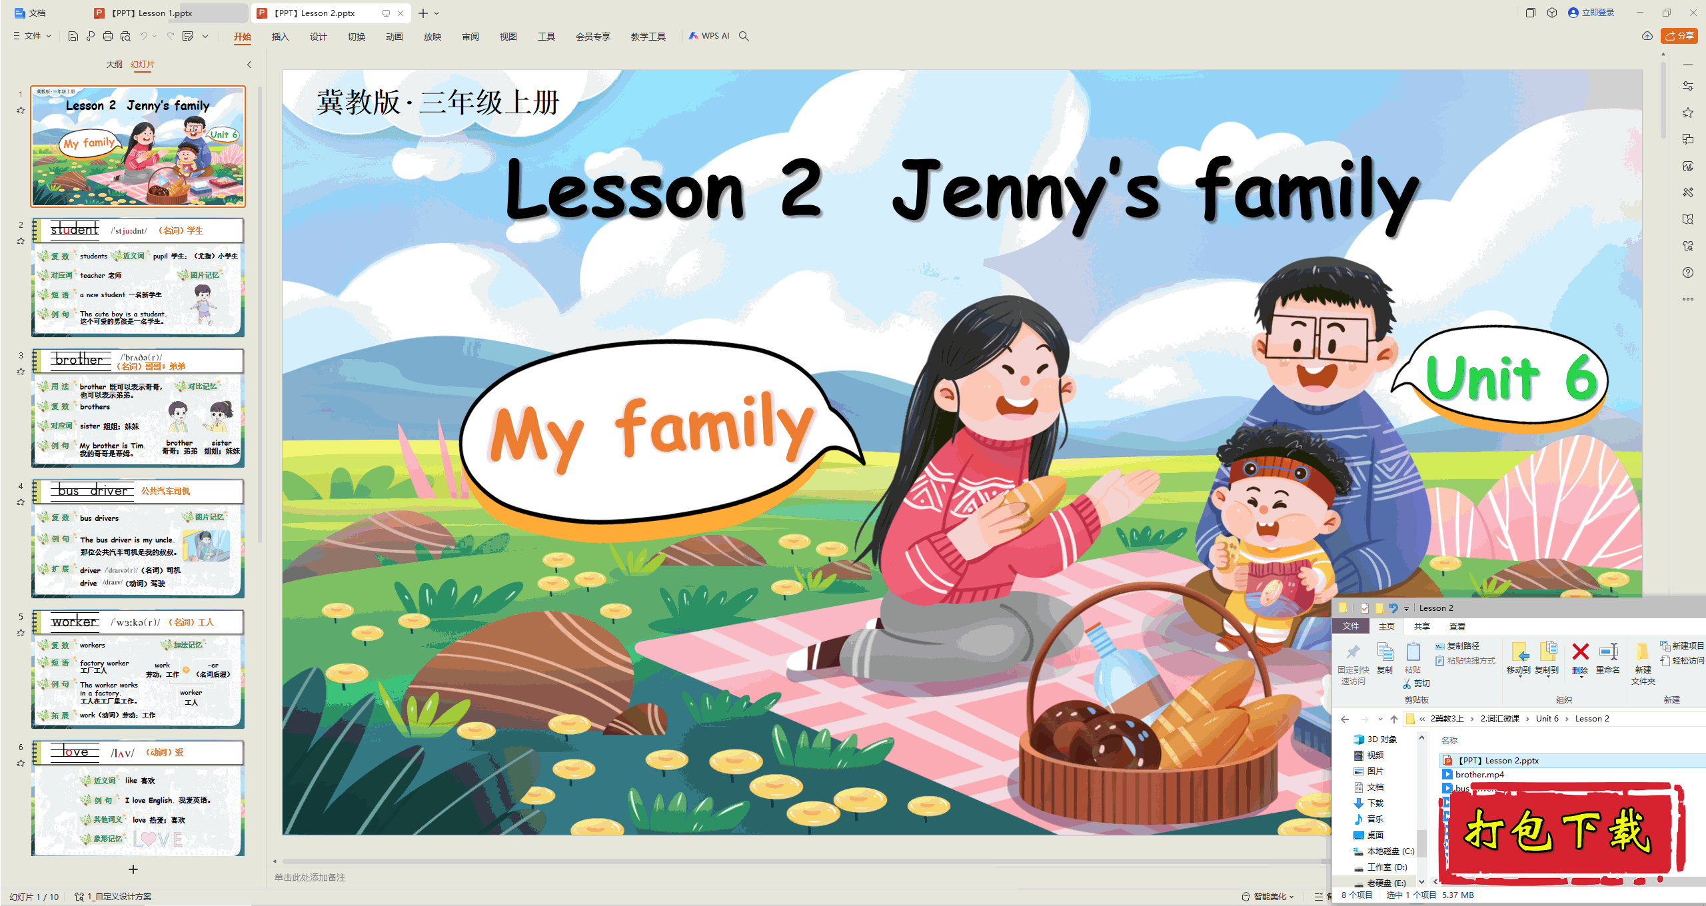
Task: Switch to the Lesson 1.pptx document tab
Action: click(x=169, y=13)
